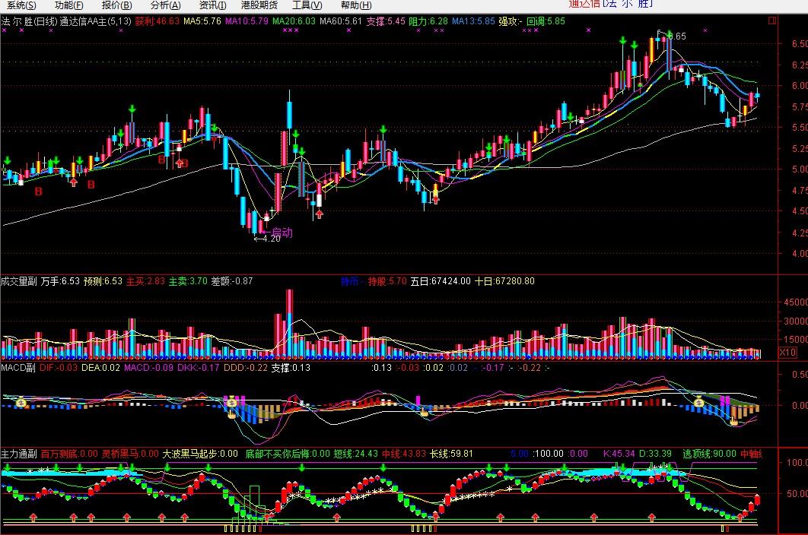Click the red up arrow below the 4.20 low rebound candle
The image size is (808, 535).
pos(319,214)
